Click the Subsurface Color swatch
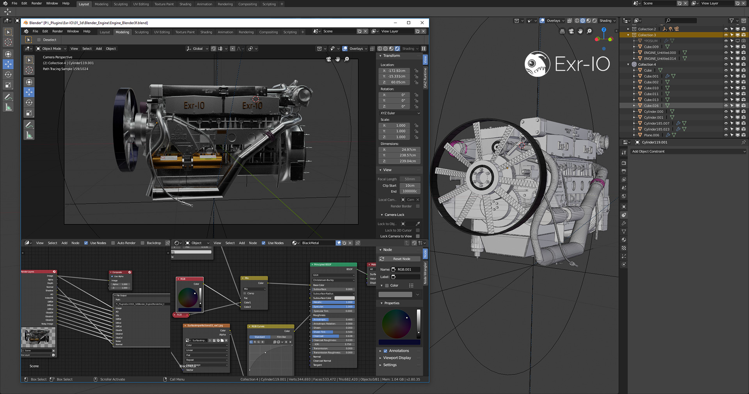Image resolution: width=749 pixels, height=394 pixels. click(344, 298)
